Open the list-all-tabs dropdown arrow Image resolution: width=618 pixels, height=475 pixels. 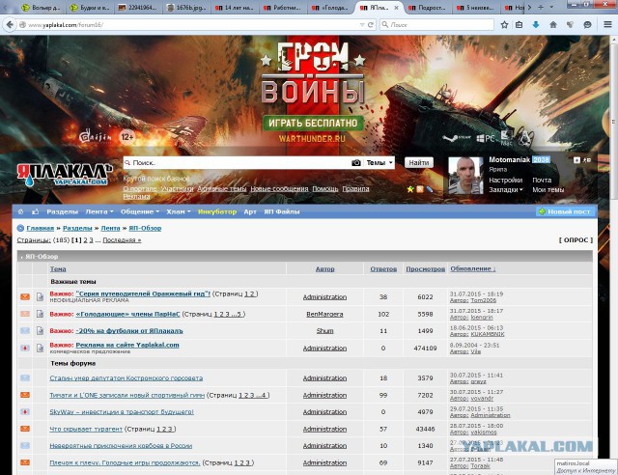551,7
